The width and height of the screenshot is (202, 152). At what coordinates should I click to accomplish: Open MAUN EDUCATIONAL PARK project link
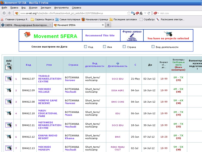tap(48, 113)
